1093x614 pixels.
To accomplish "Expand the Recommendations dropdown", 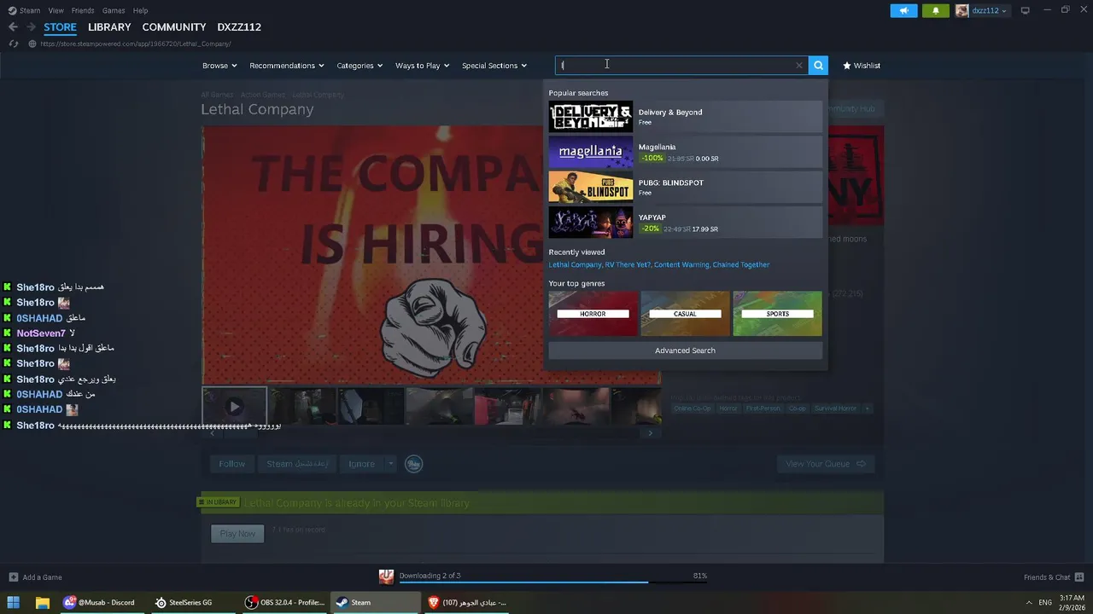I will click(x=287, y=66).
